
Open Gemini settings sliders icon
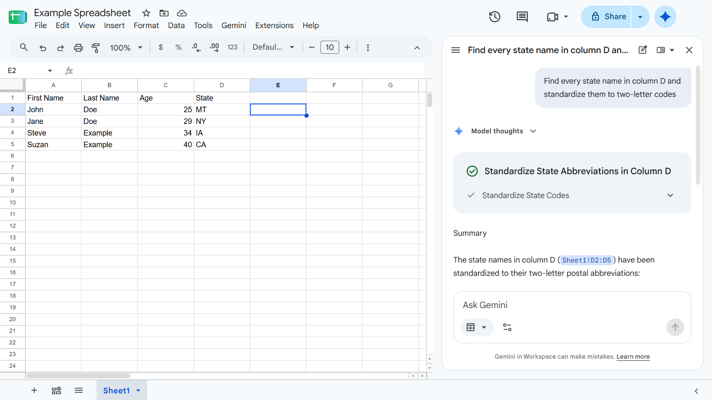507,327
